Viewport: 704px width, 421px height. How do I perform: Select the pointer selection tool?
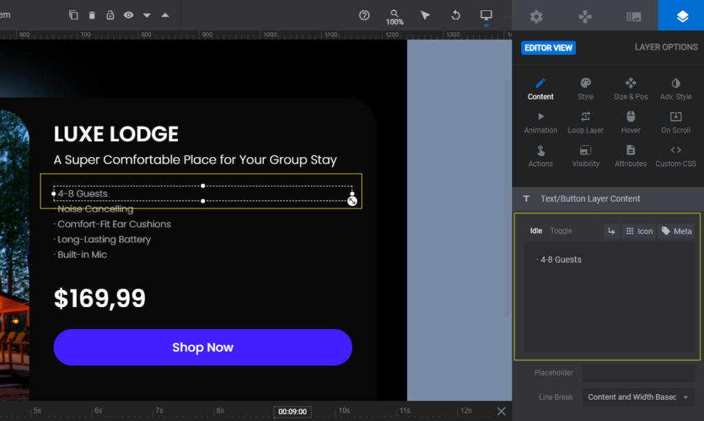pos(425,14)
